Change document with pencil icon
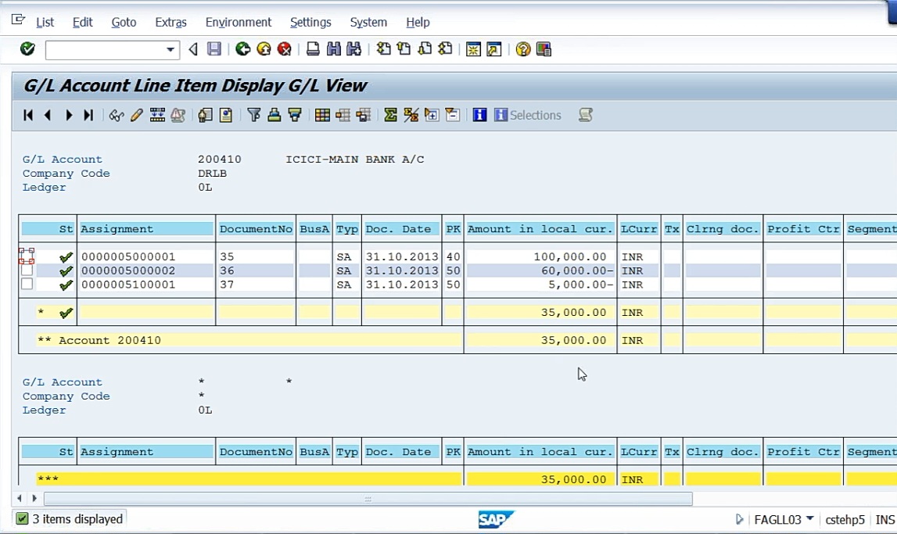Screen dimensions: 897x534 (136, 115)
